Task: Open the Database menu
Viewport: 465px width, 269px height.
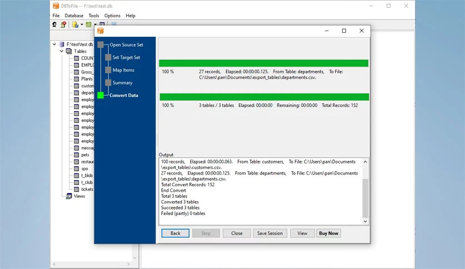Action: tap(74, 16)
